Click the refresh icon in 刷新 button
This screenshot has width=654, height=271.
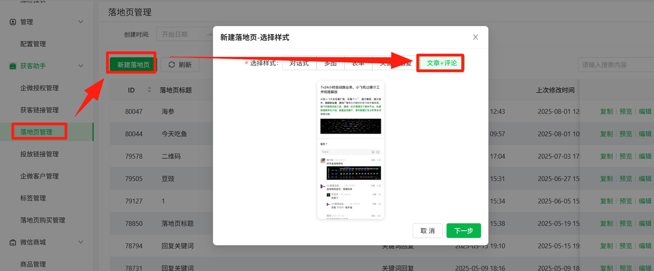coord(171,65)
